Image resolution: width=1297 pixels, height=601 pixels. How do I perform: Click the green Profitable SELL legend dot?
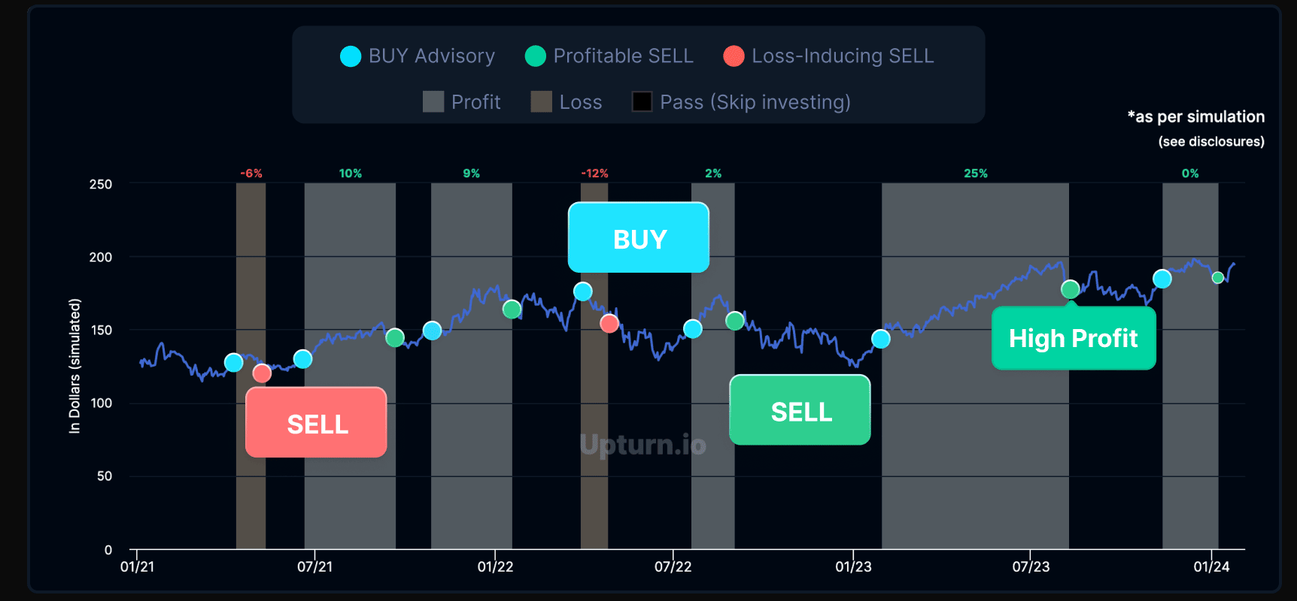[x=535, y=56]
